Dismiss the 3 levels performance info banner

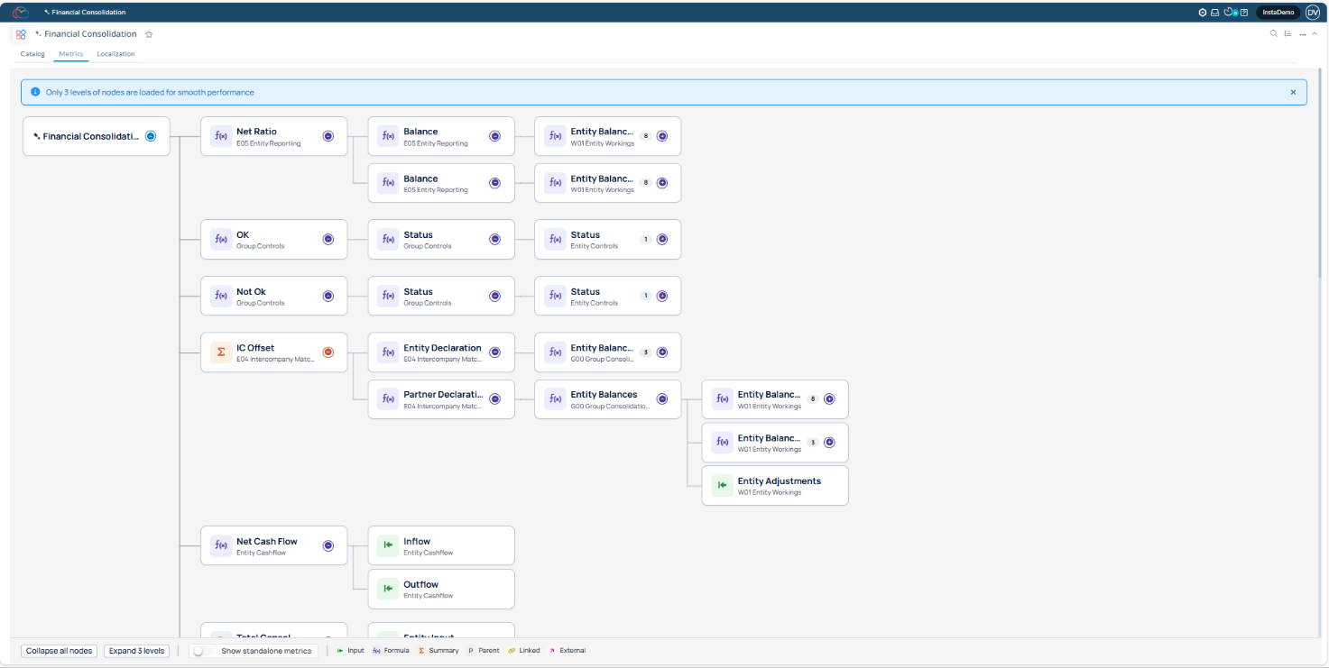coord(1293,91)
